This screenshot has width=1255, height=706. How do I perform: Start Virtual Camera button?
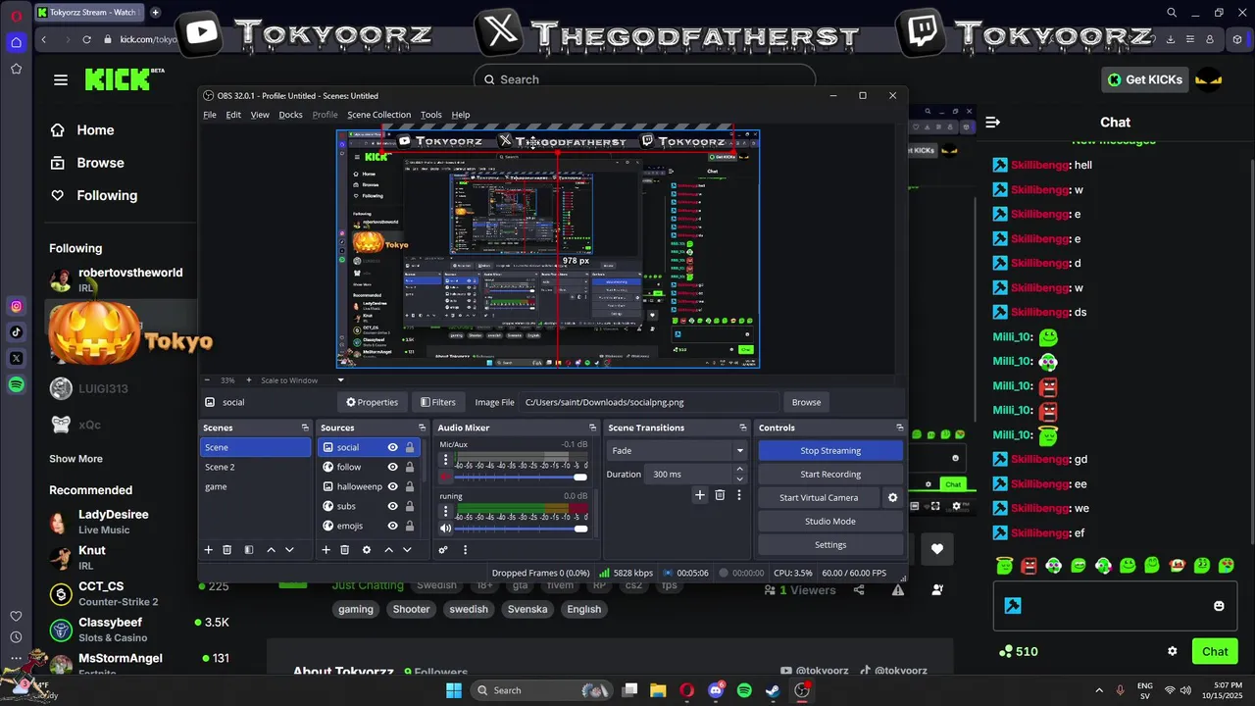819,497
